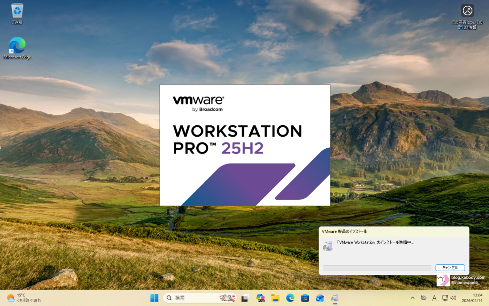Click the キャンセル button in the installer

tap(450, 268)
